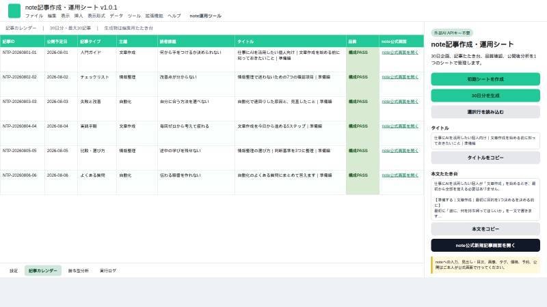Image resolution: width=547 pixels, height=307 pixels.
Task: Select date cell 2026-08-01
Action: pos(61,59)
